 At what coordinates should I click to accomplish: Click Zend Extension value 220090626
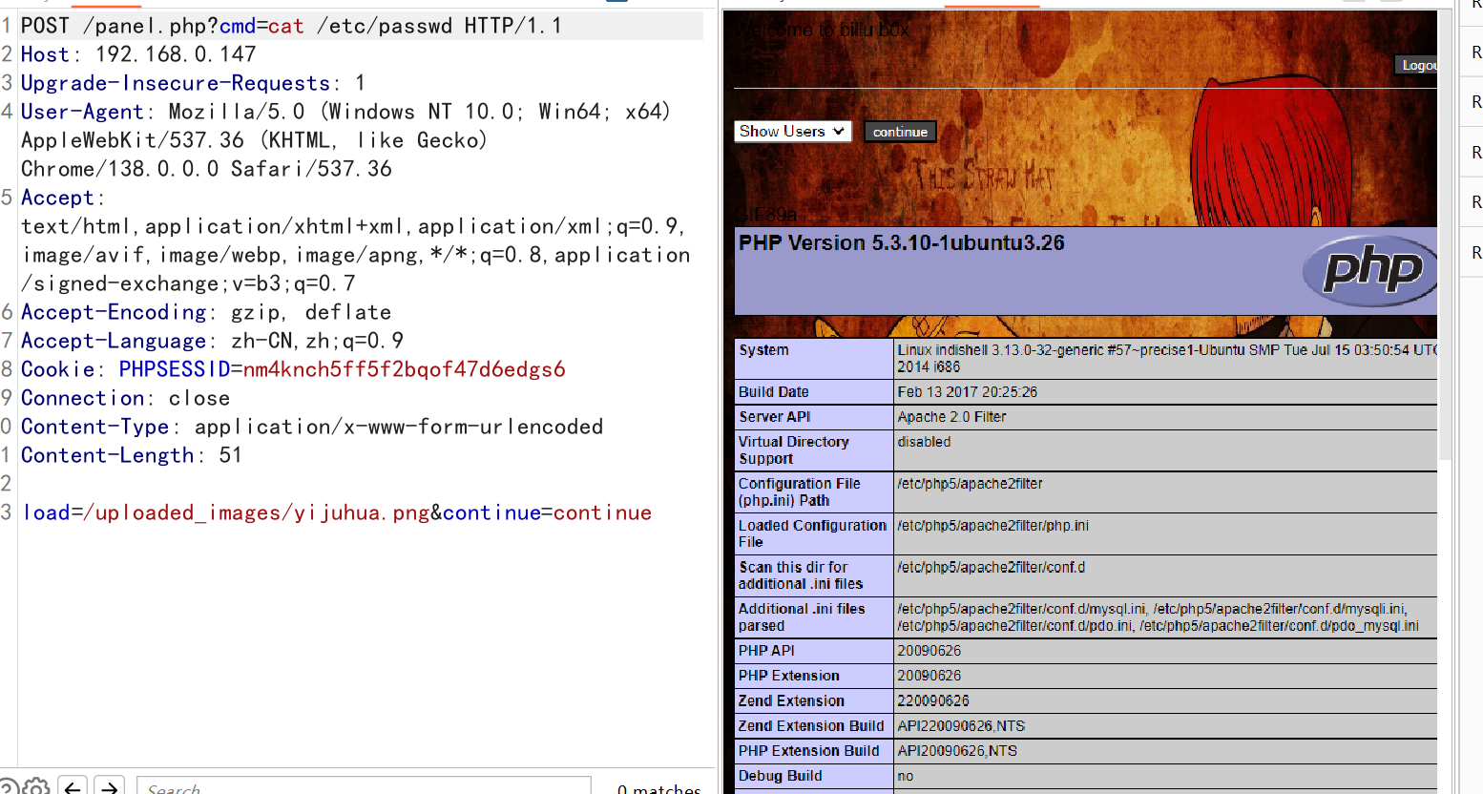933,700
